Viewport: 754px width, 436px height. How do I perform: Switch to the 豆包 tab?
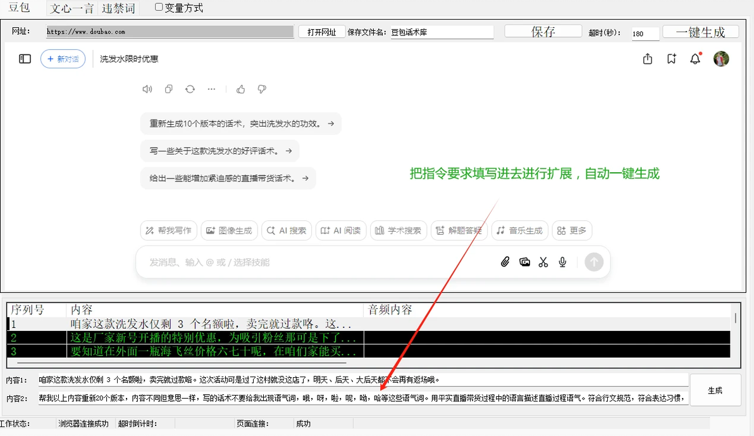point(19,8)
